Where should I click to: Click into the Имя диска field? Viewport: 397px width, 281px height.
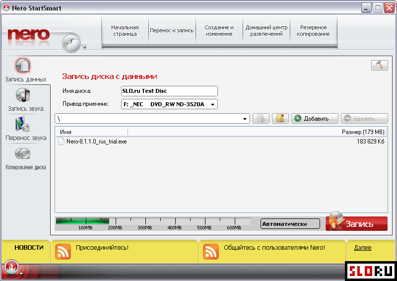pos(169,91)
